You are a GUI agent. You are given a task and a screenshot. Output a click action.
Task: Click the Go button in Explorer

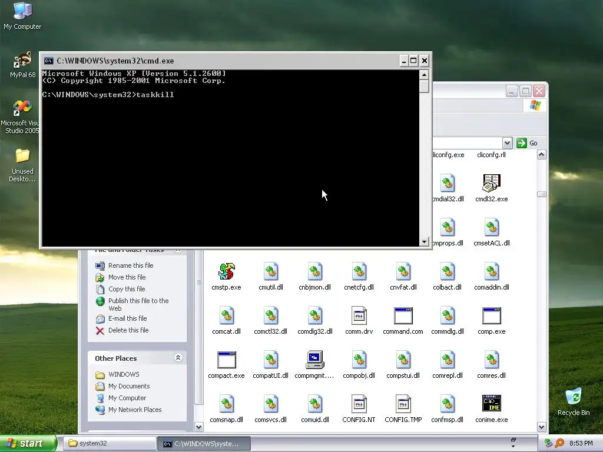527,143
